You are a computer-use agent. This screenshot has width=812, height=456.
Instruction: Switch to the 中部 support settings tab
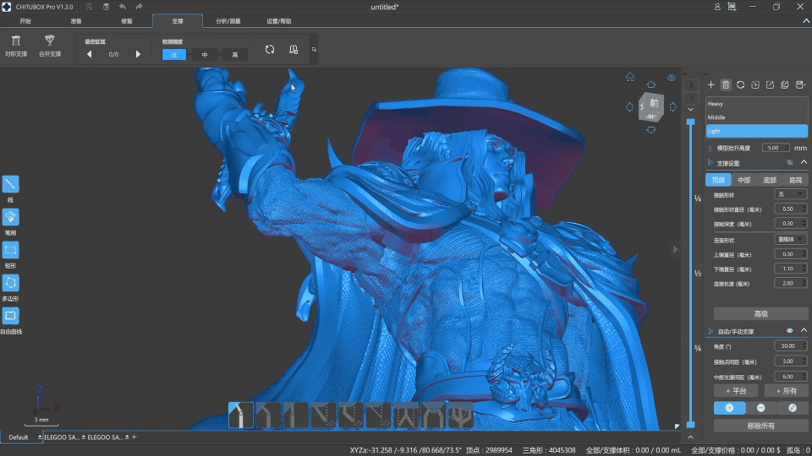743,180
